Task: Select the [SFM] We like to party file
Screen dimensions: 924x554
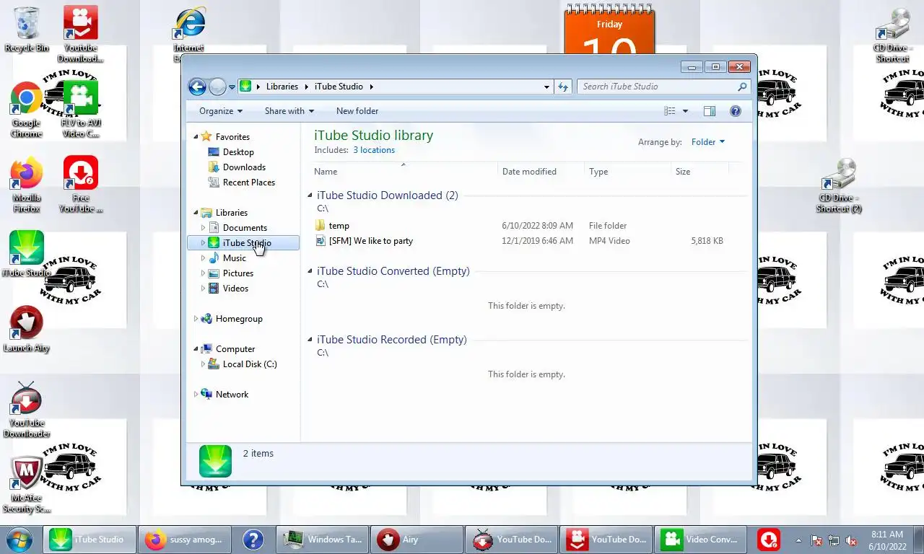Action: tap(370, 241)
